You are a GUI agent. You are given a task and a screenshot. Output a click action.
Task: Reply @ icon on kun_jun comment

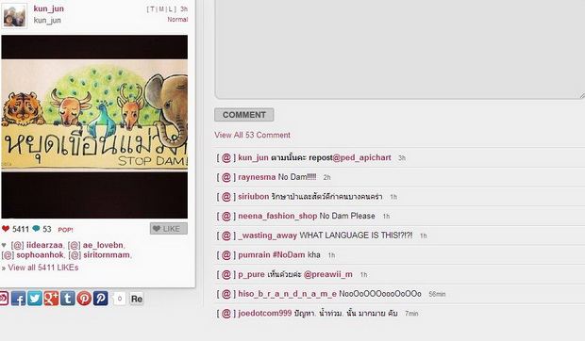[226, 158]
